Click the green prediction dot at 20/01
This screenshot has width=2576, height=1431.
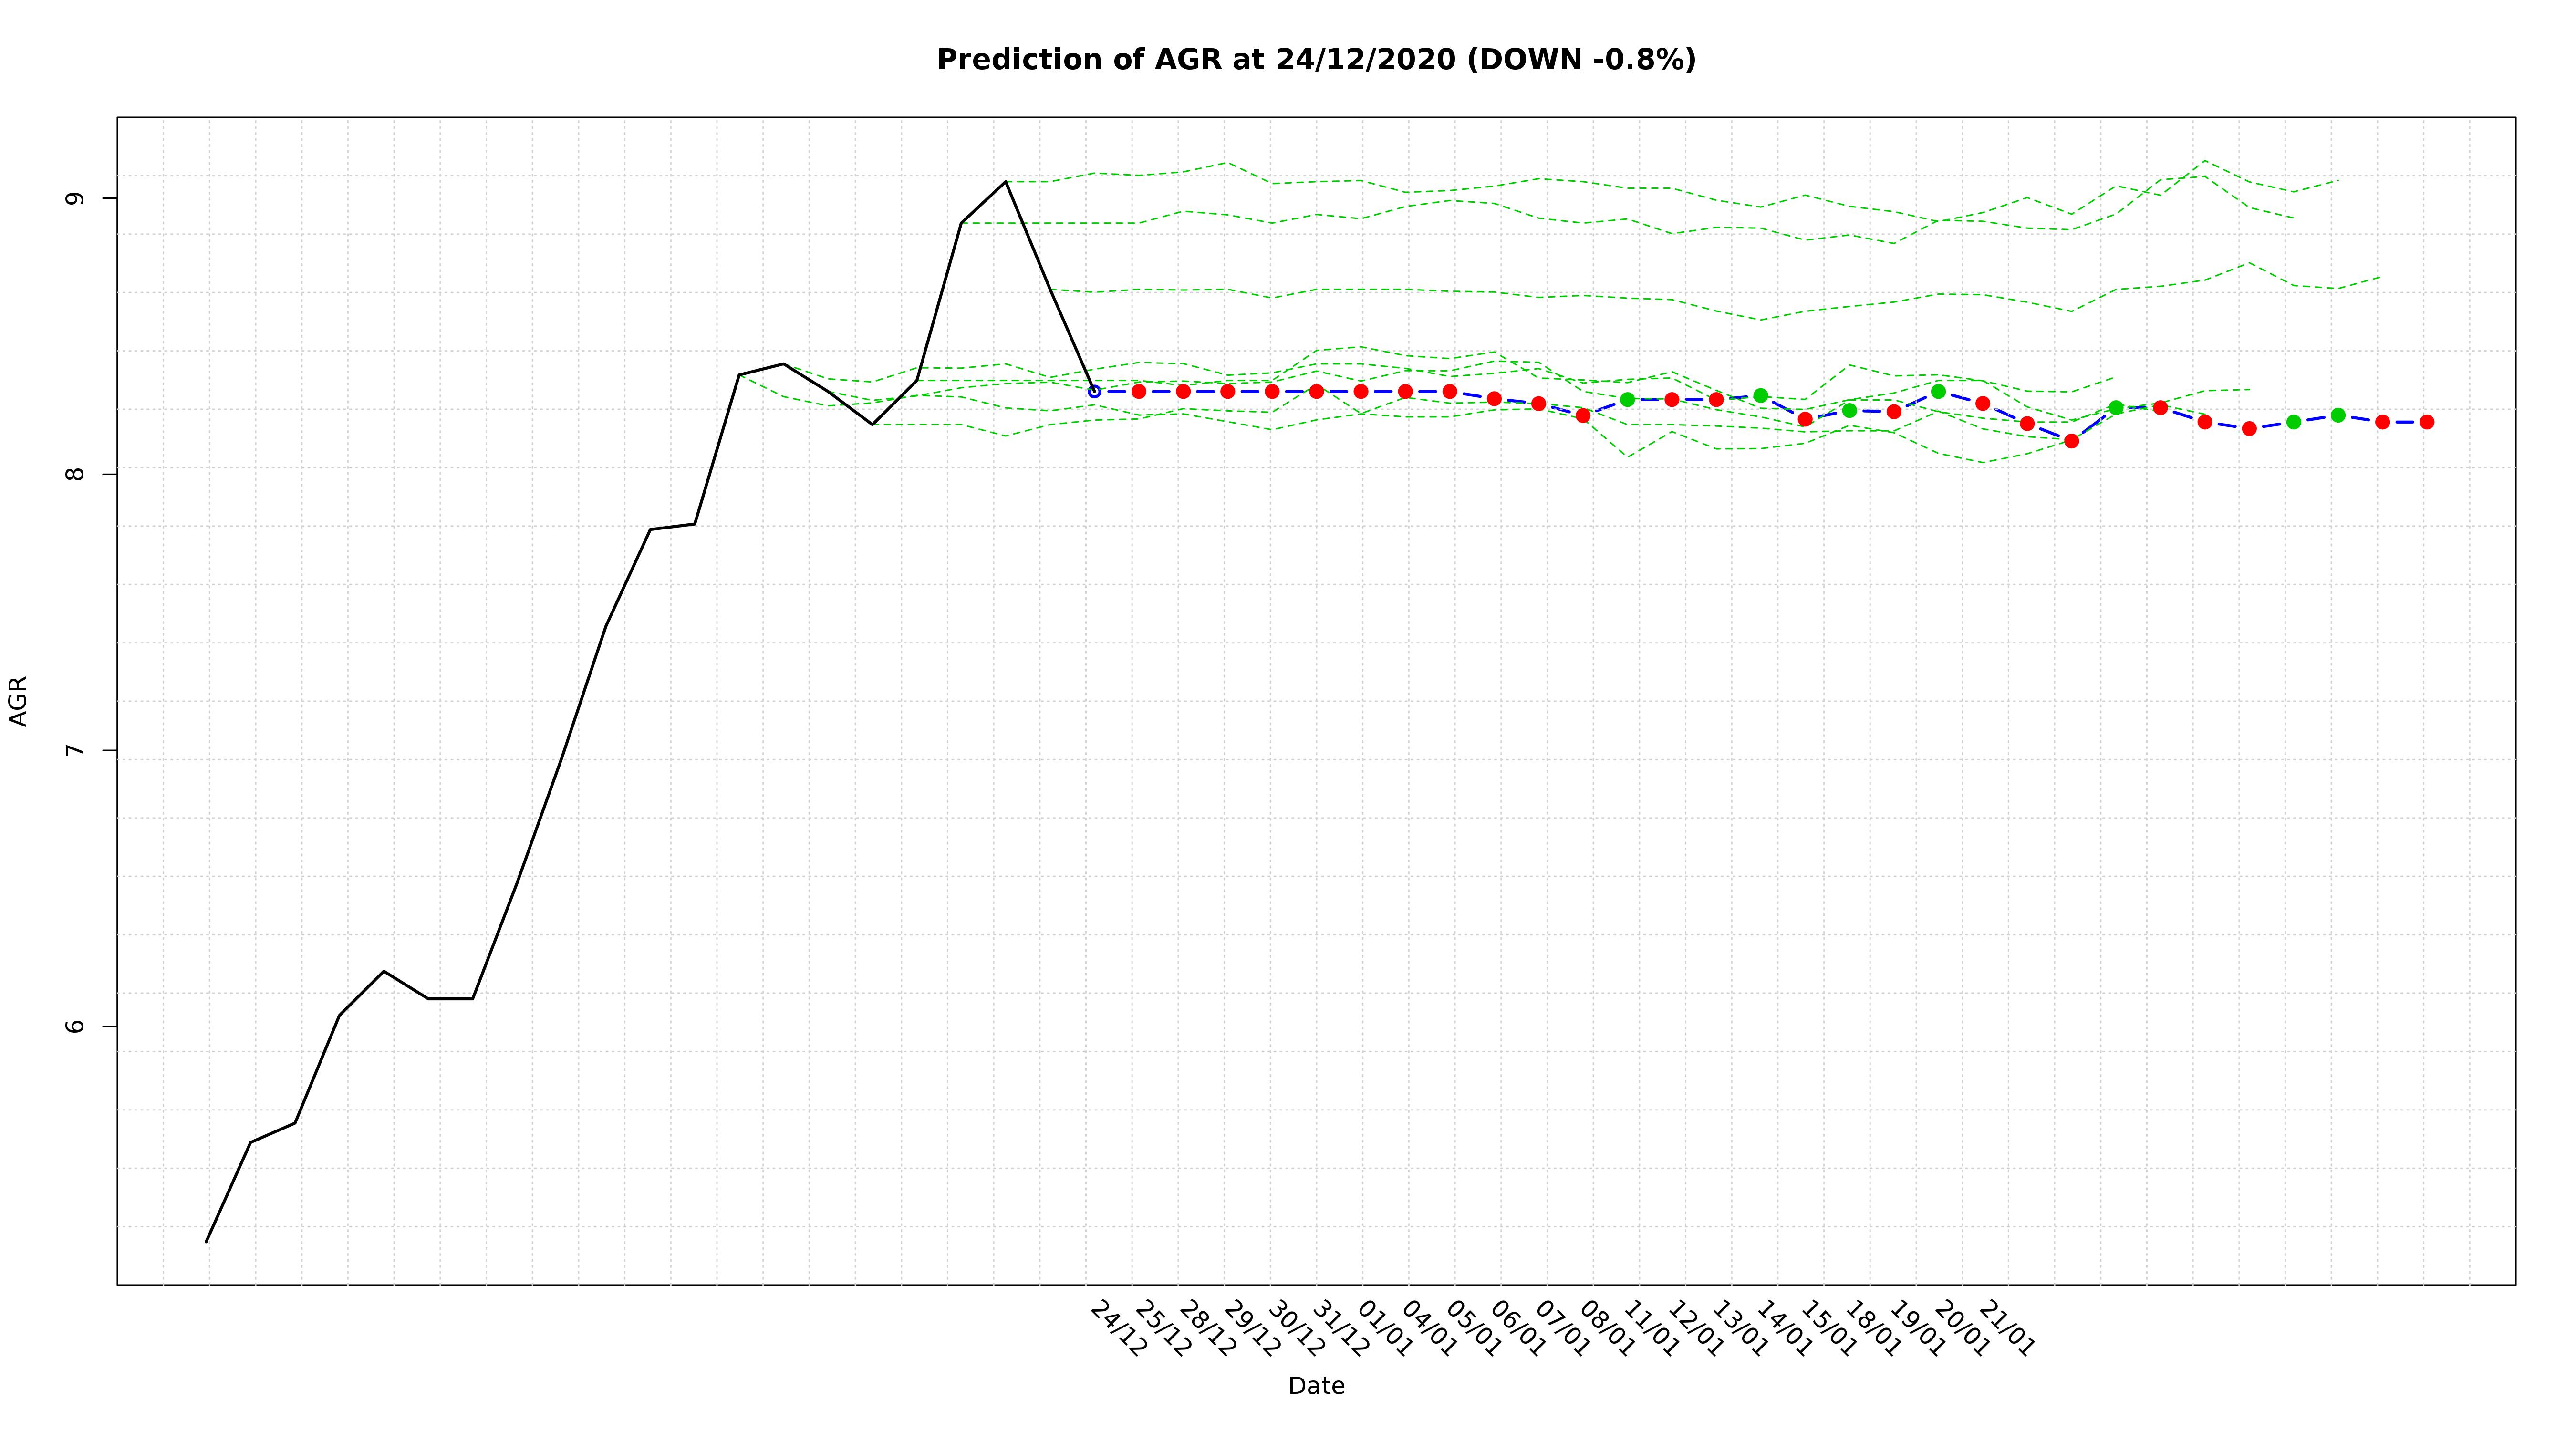(1938, 391)
